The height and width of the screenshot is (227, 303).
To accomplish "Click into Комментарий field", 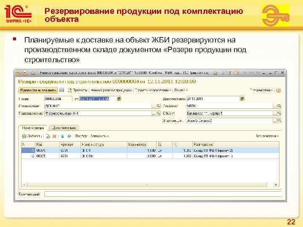I will tap(163, 194).
